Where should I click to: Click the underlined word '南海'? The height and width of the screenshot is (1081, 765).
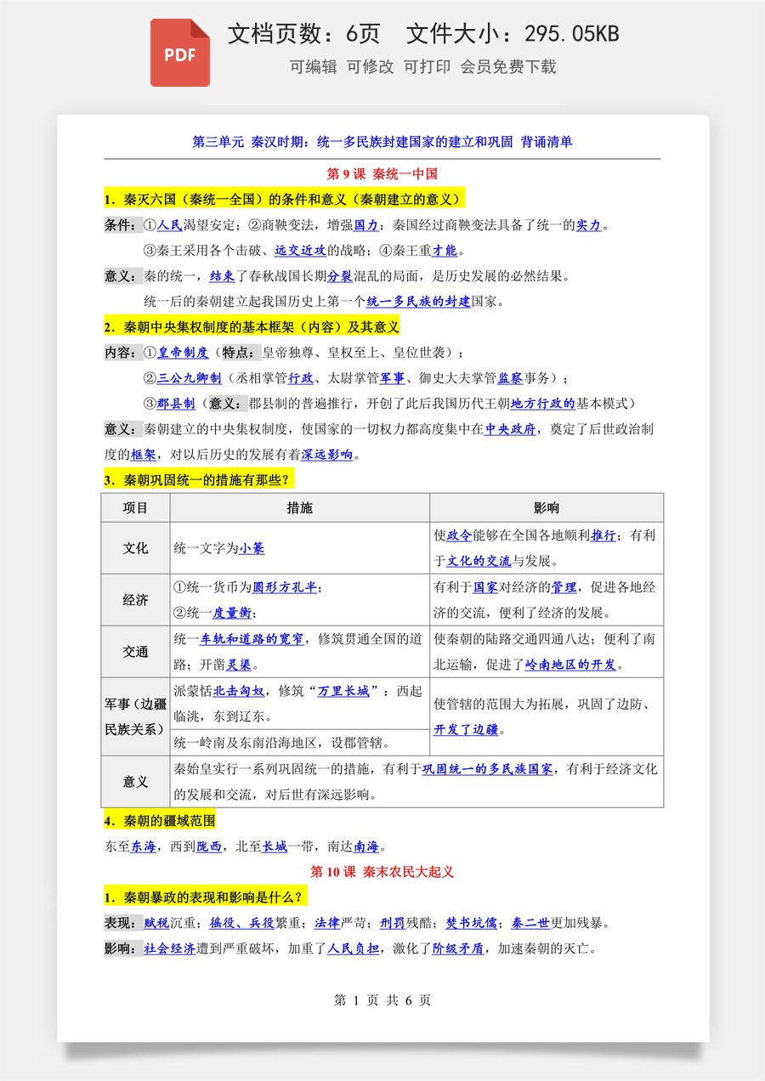366,846
